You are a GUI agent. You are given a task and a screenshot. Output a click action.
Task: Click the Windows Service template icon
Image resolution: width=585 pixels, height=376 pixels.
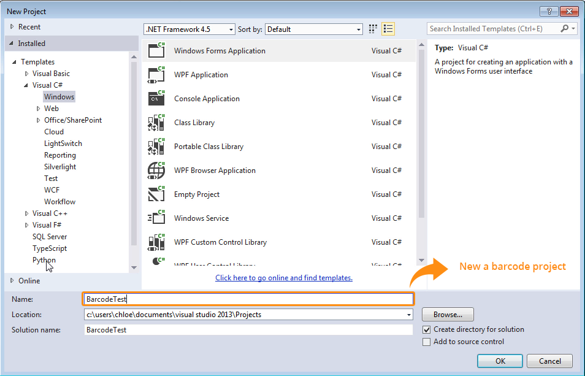click(156, 218)
